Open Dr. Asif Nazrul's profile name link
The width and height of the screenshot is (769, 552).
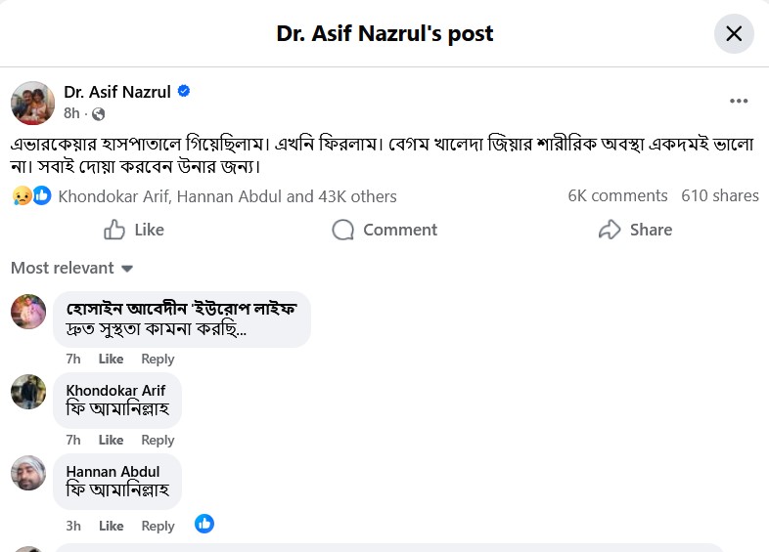pos(117,92)
